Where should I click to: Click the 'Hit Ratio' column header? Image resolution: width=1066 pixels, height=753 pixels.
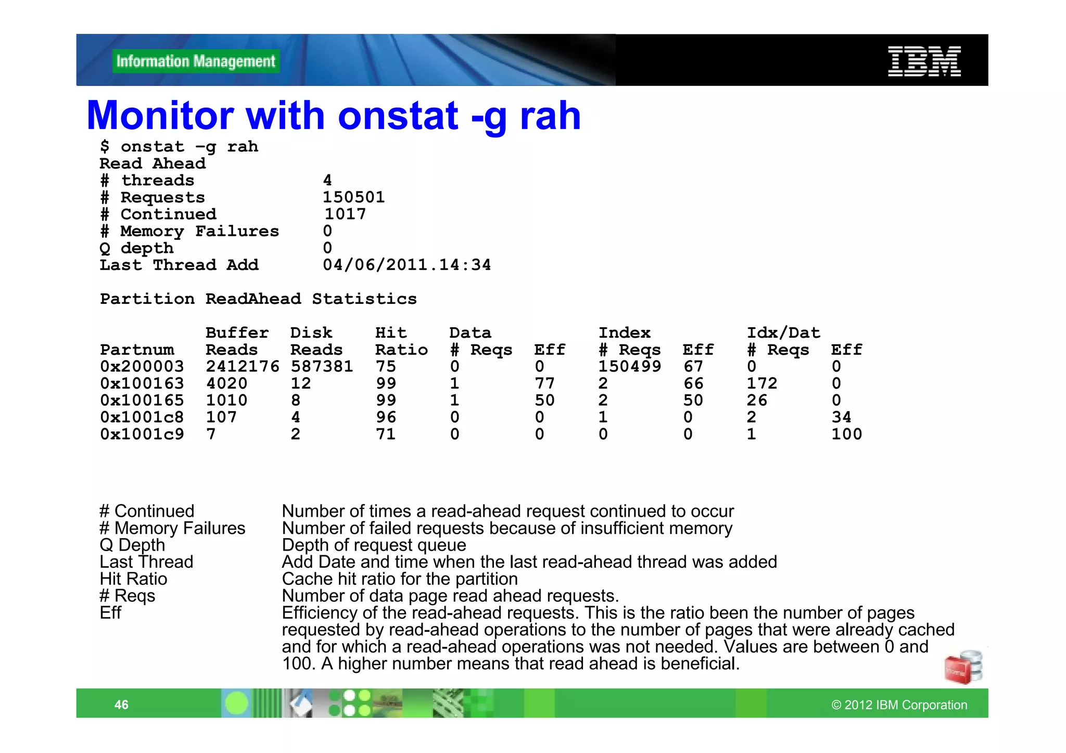[401, 341]
